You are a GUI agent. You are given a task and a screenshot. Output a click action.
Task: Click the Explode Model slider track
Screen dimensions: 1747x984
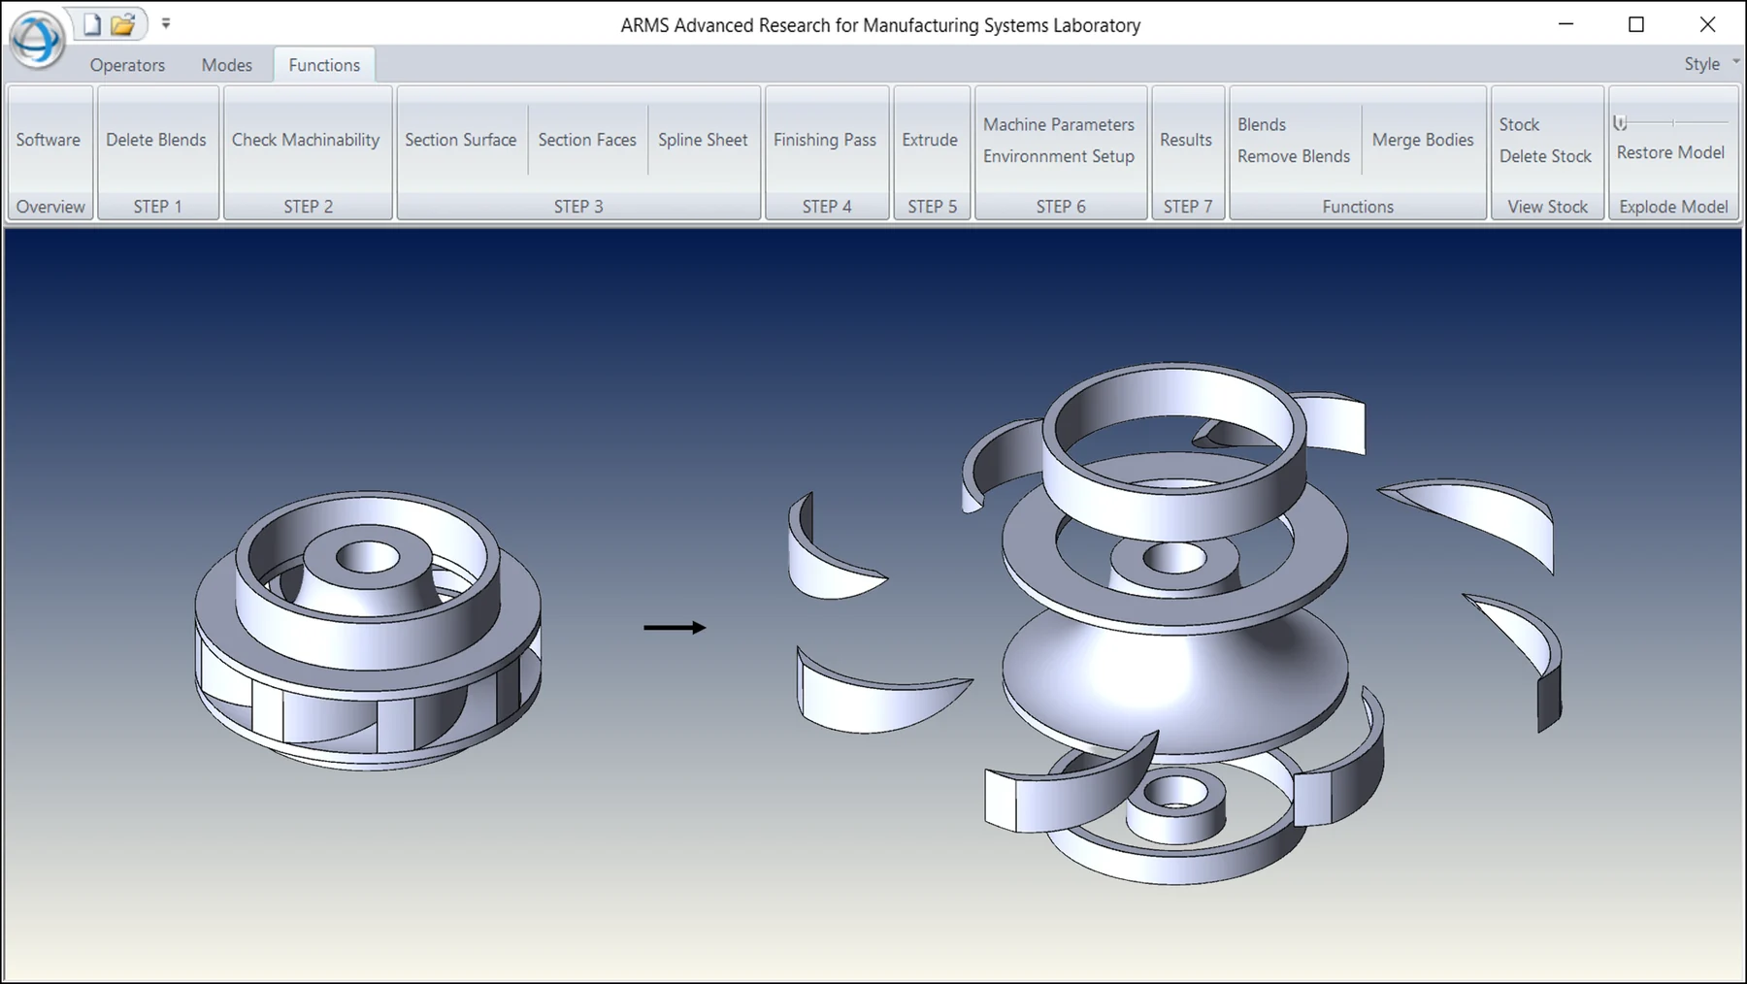tap(1671, 123)
